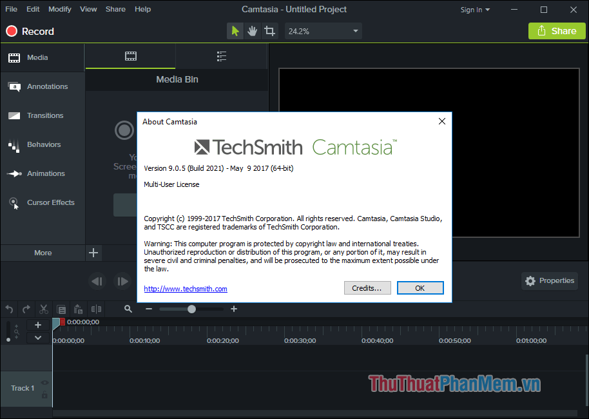The image size is (589, 419).
Task: Open the Modify menu
Action: 59,9
